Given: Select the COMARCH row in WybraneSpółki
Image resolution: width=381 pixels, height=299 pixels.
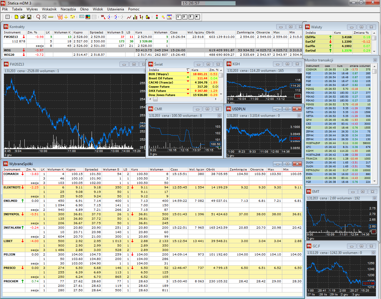Looking at the screenshot, I should [153, 174].
